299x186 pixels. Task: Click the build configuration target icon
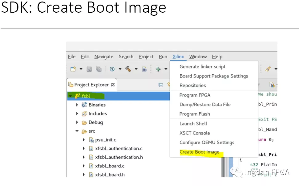[x=112, y=69]
